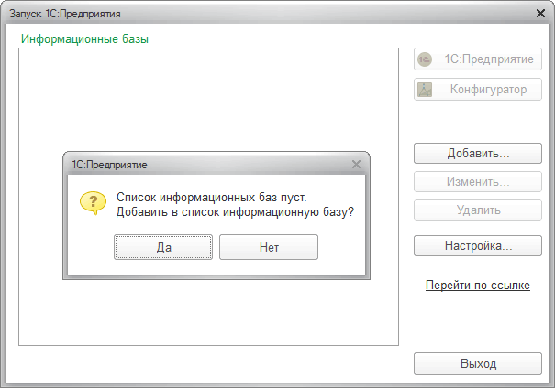This screenshot has width=555, height=388.
Task: Click the Конфигуратор button label
Action: (489, 90)
